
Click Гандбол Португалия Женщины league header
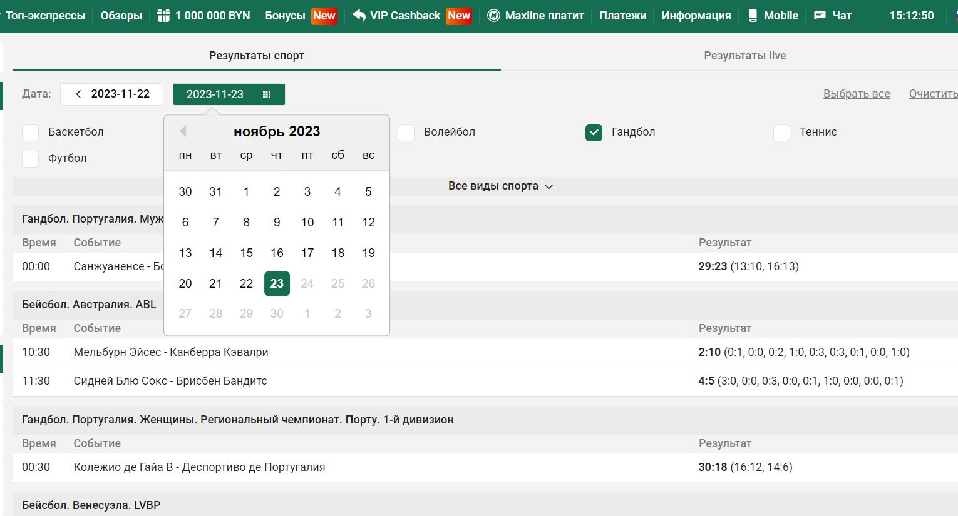(x=238, y=420)
